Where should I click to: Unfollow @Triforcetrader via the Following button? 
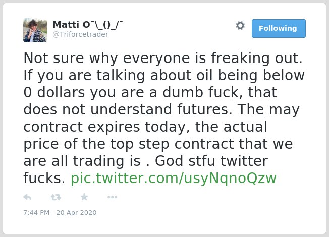point(279,28)
